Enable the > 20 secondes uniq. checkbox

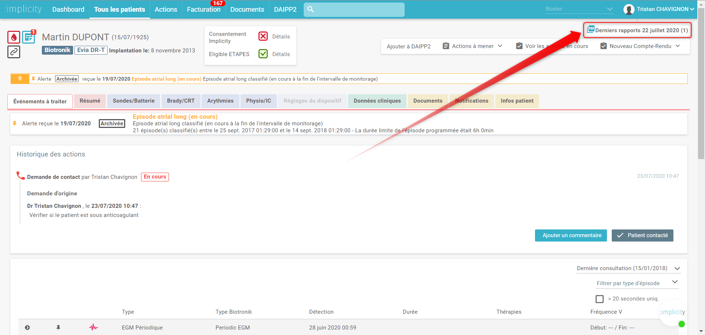(600, 299)
